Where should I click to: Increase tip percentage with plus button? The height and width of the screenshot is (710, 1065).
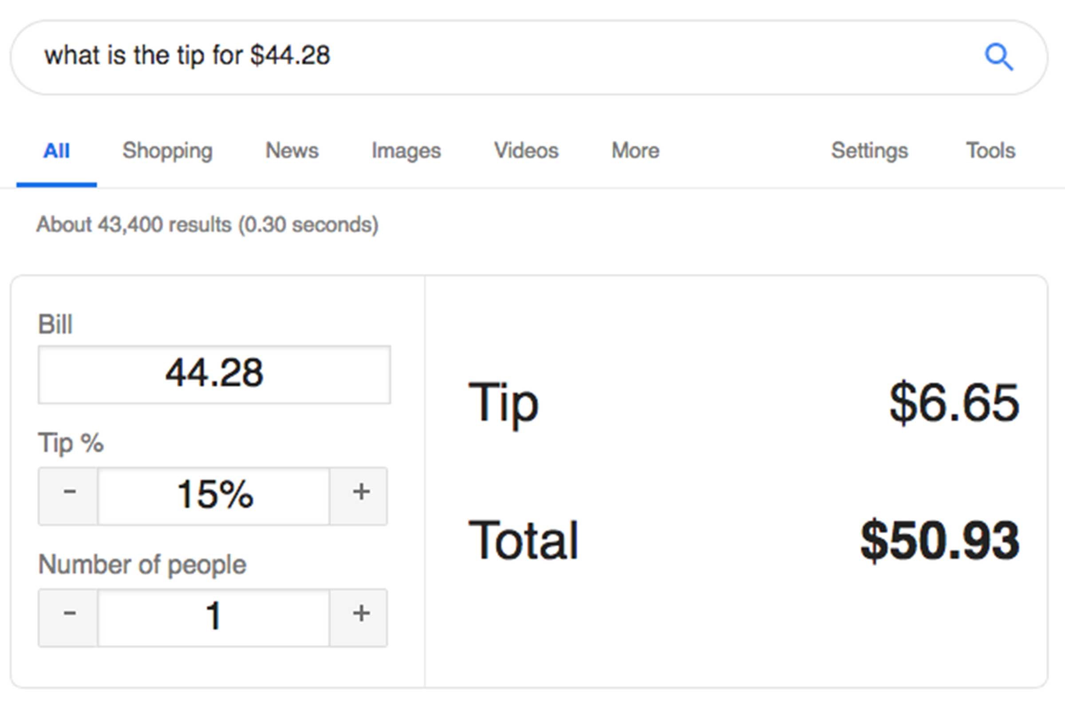pyautogui.click(x=360, y=496)
